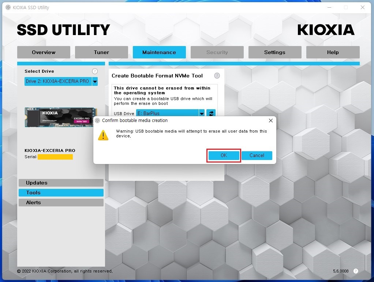
Task: Cancel the bootable media creation
Action: click(x=257, y=156)
